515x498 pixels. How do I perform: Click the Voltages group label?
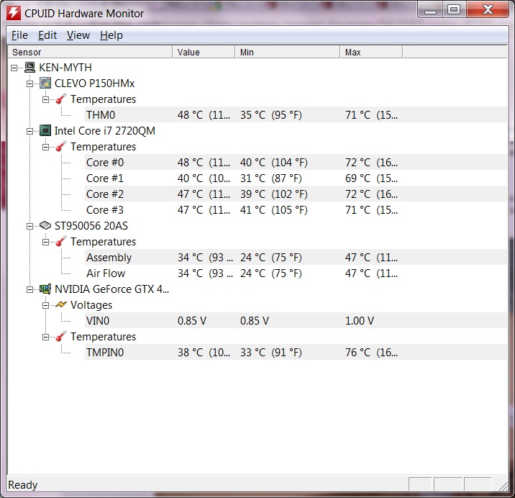[x=91, y=304]
